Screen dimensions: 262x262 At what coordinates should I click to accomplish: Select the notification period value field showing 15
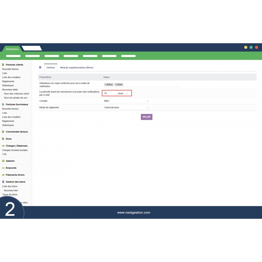pos(109,93)
